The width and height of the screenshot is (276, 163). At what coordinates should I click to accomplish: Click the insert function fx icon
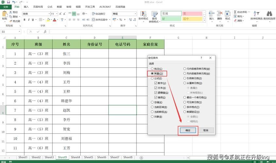click(45, 32)
